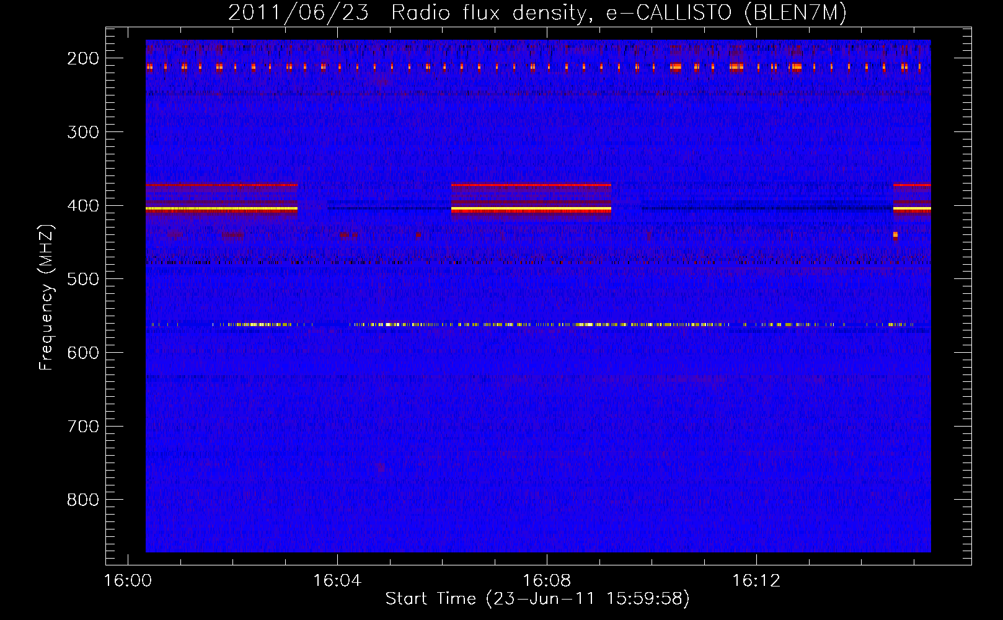Click the '800' frequency tick label
This screenshot has height=620, width=1003.
[83, 500]
